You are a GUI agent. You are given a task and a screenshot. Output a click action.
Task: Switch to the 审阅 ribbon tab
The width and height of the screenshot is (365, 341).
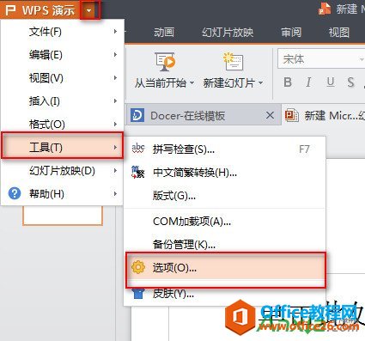(291, 33)
